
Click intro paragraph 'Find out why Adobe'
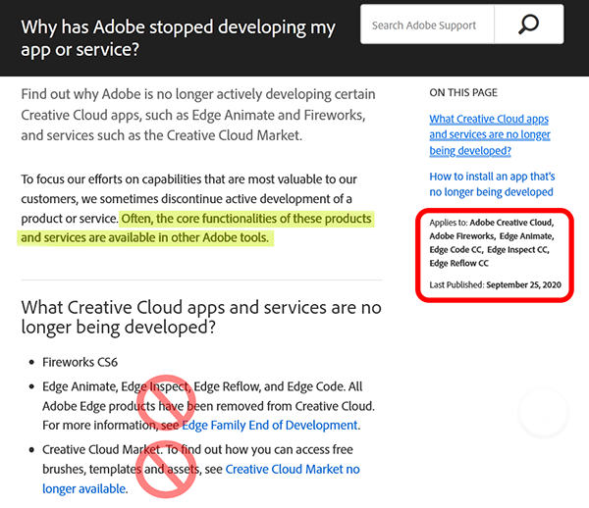198,115
